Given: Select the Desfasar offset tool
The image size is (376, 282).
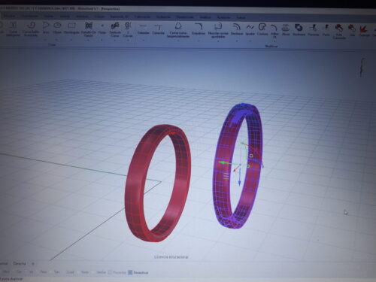Looking at the screenshot, I should 237,29.
